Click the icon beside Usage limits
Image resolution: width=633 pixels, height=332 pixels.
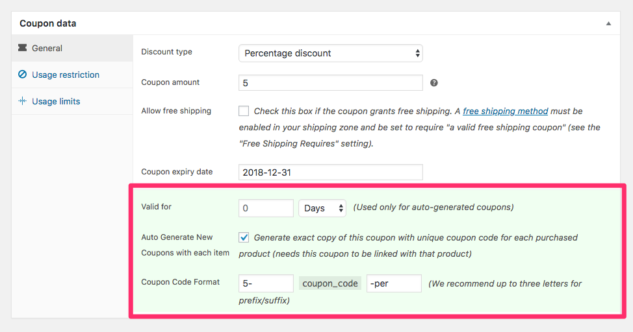tap(23, 101)
